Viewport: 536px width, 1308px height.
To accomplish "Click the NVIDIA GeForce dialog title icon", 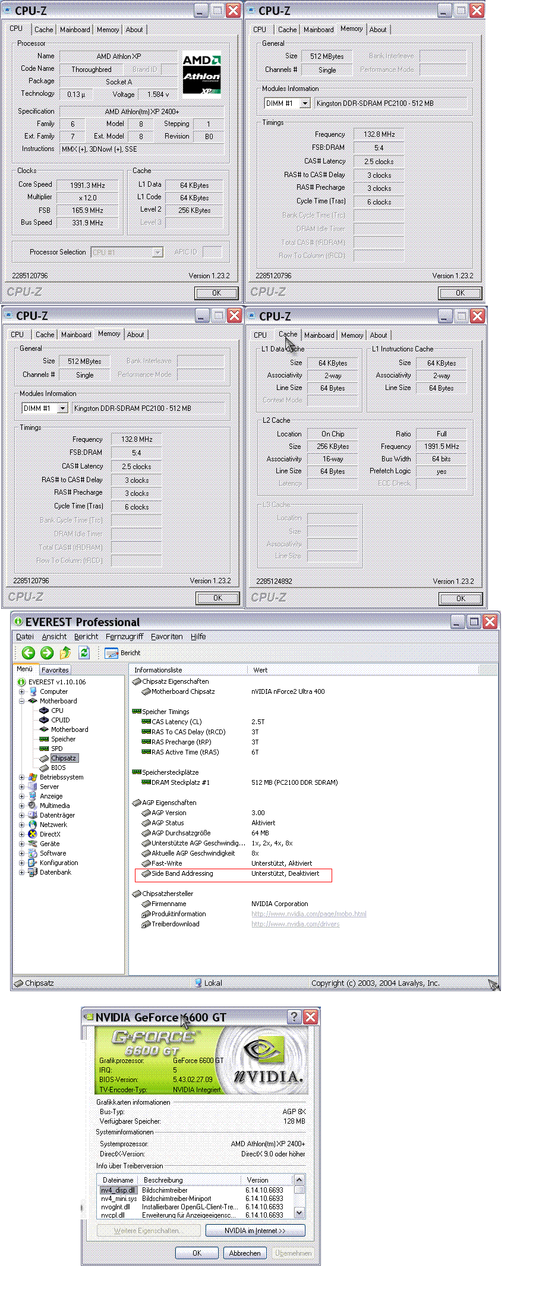I will [x=89, y=1017].
